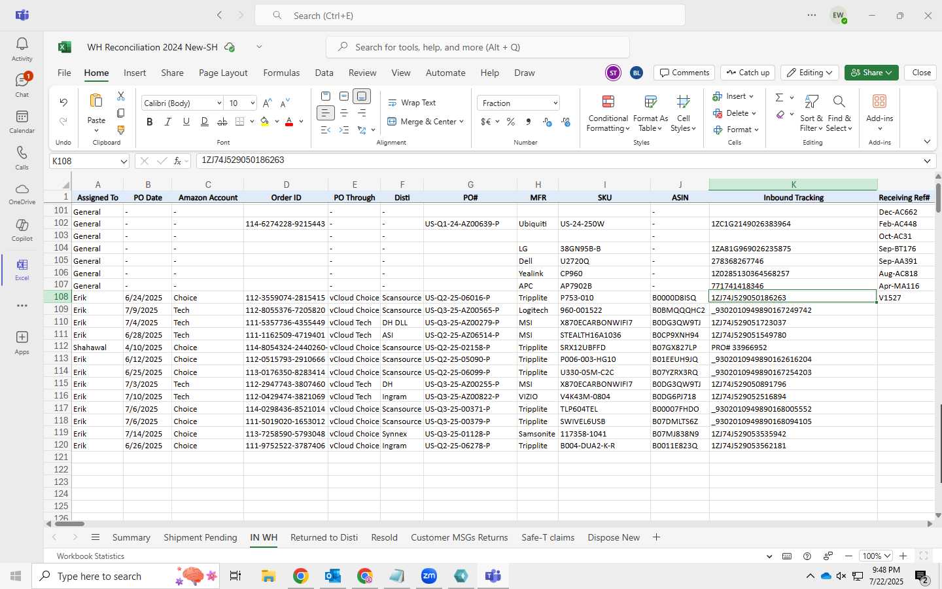Screen dimensions: 942x589
Task: Decrease font size with the smaller A icon
Action: pyautogui.click(x=285, y=103)
